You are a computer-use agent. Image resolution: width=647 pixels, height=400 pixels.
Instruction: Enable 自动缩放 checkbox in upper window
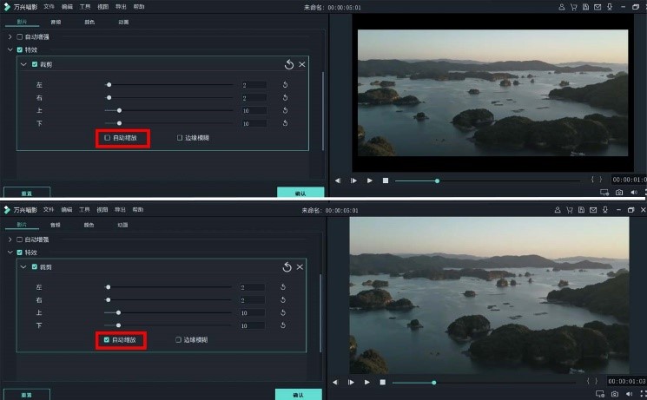point(108,138)
